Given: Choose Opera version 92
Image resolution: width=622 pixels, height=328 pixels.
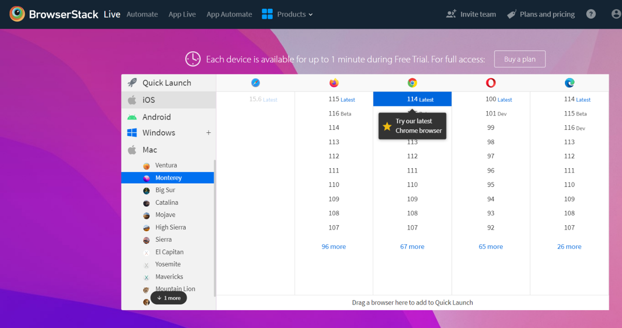Looking at the screenshot, I should (491, 227).
